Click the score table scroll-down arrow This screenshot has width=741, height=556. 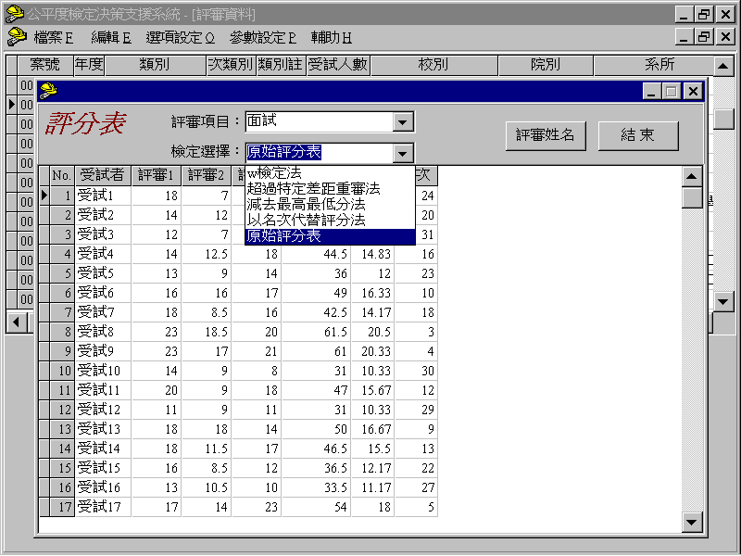pyautogui.click(x=692, y=524)
